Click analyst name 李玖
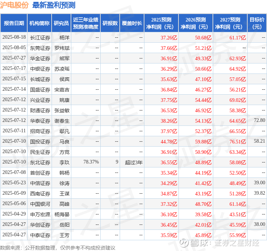This screenshot has width=267, height=251. 65,162
